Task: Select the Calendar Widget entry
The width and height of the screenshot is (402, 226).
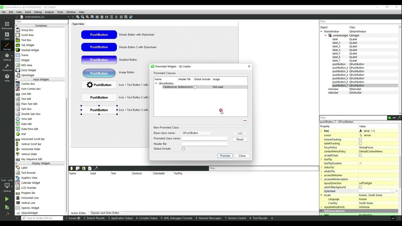Action: pos(30,183)
